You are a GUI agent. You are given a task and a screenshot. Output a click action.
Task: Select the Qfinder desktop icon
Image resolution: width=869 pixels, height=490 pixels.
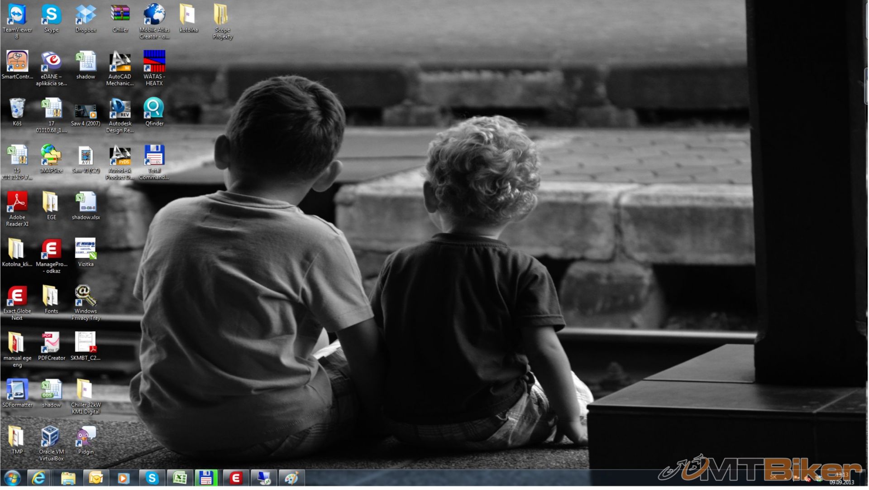[x=154, y=109]
